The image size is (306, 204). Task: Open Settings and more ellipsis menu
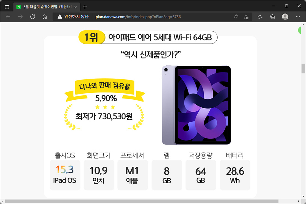coord(298,17)
